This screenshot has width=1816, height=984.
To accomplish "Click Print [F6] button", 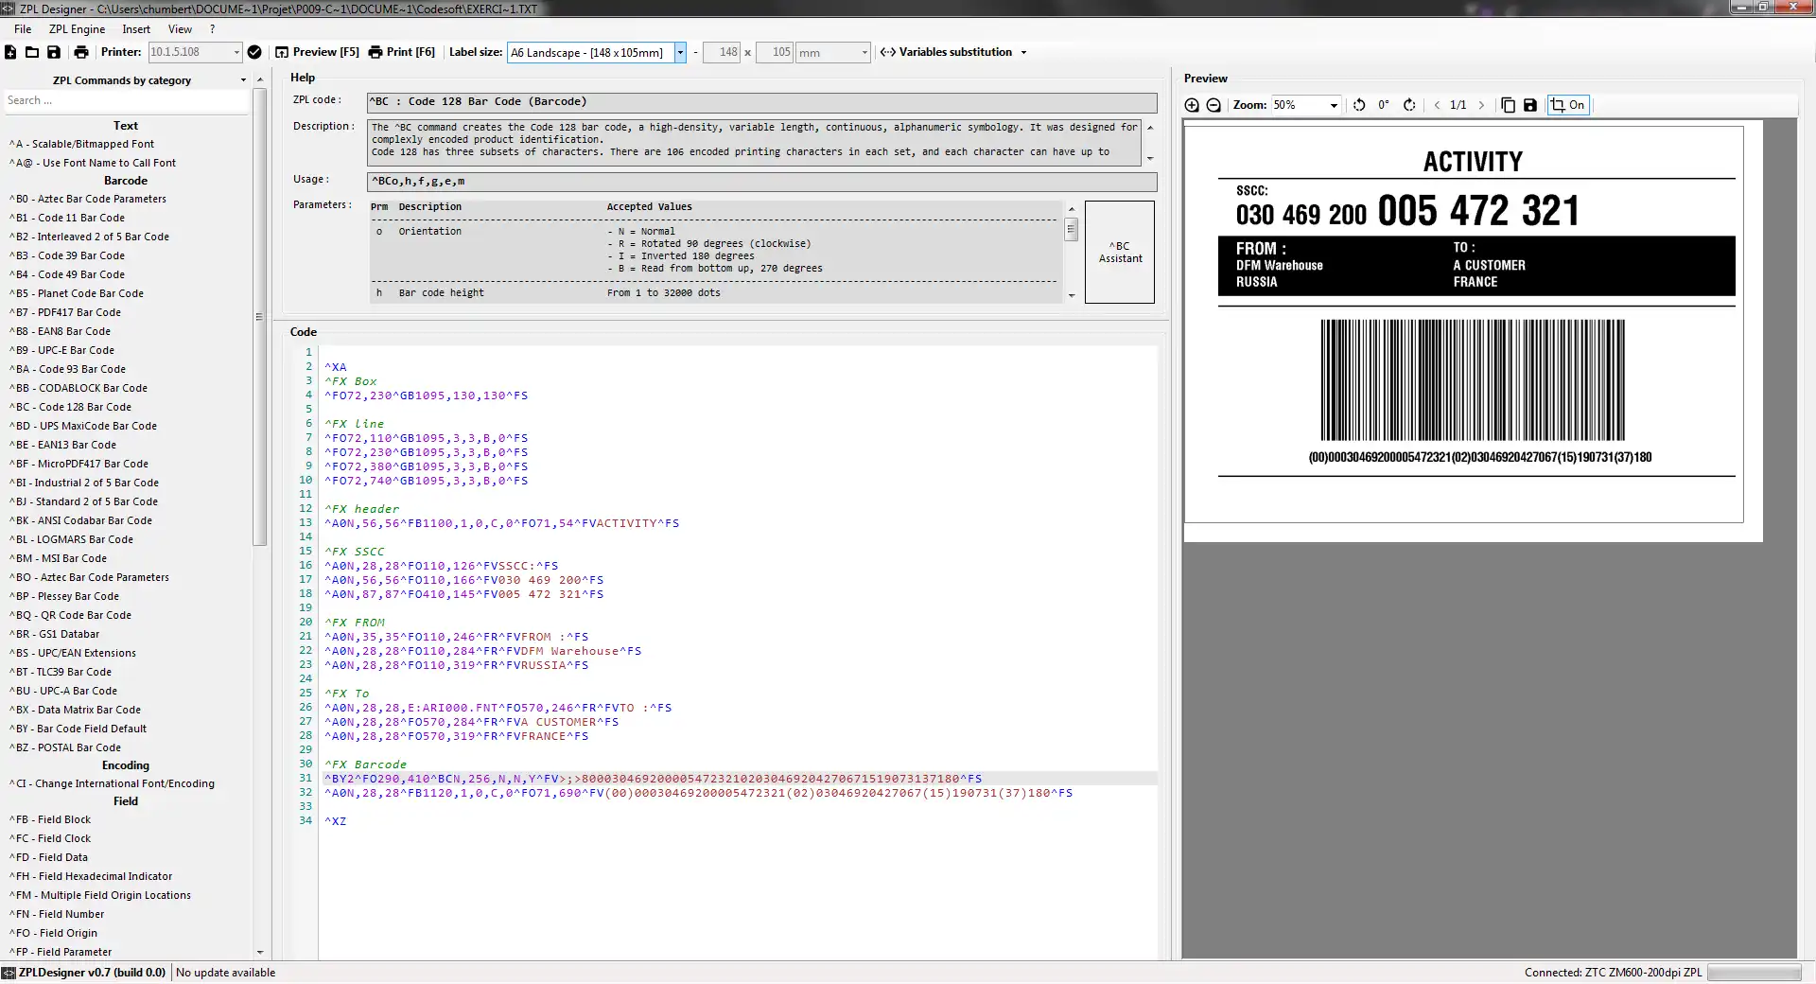I will click(401, 52).
